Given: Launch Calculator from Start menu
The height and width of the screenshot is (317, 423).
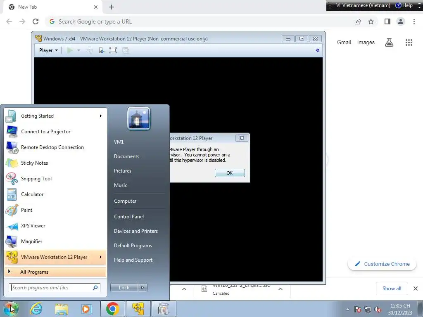Looking at the screenshot, I should [x=55, y=194].
